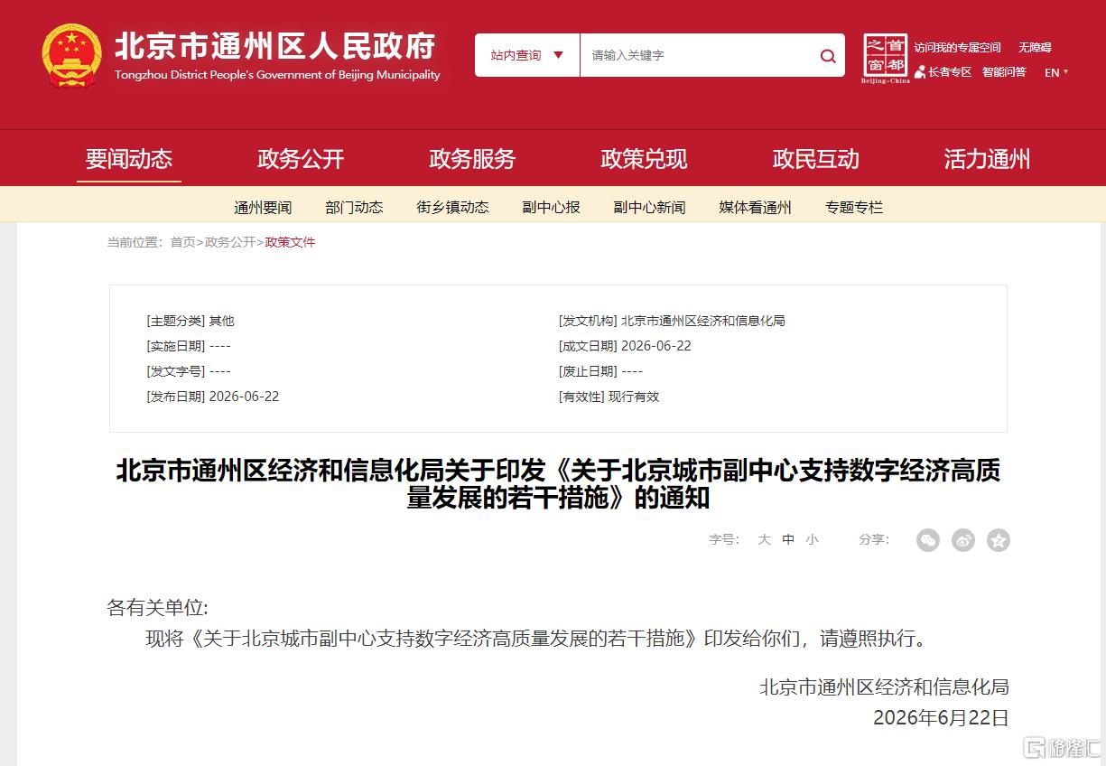Set font size to 中
This screenshot has width=1106, height=766.
pos(788,539)
